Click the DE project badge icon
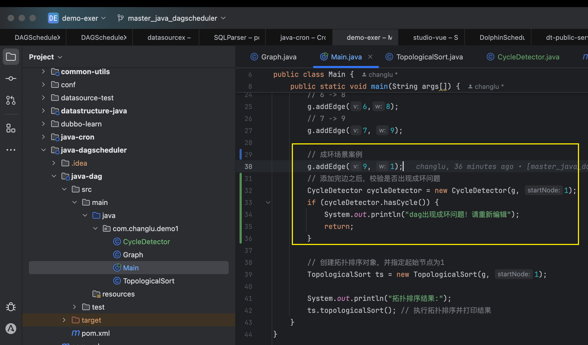This screenshot has width=588, height=345. 53,18
